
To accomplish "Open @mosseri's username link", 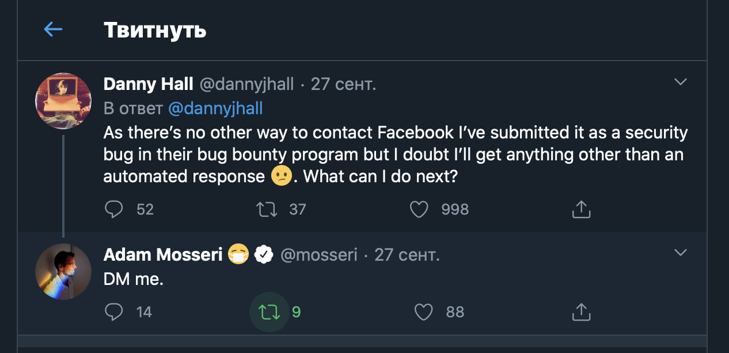I will click(318, 255).
